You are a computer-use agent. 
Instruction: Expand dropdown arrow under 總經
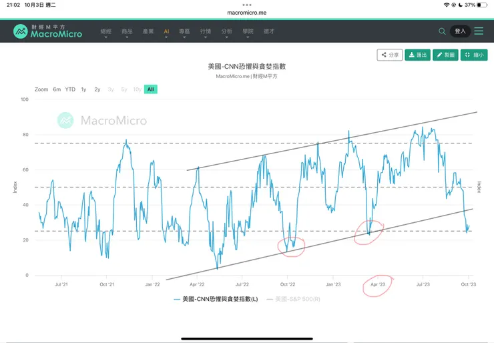106,37
